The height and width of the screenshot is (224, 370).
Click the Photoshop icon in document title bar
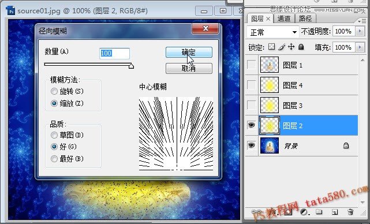point(10,11)
